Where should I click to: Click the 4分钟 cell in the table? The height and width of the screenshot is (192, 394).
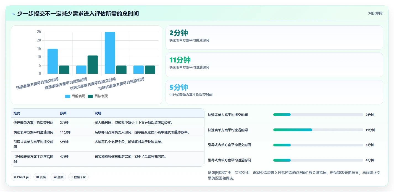(x=64, y=157)
